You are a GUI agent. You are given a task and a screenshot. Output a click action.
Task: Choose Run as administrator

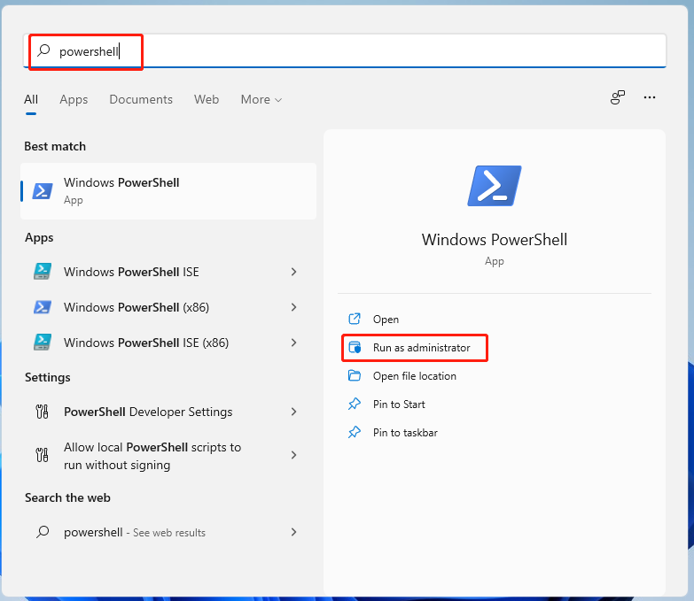(x=421, y=348)
